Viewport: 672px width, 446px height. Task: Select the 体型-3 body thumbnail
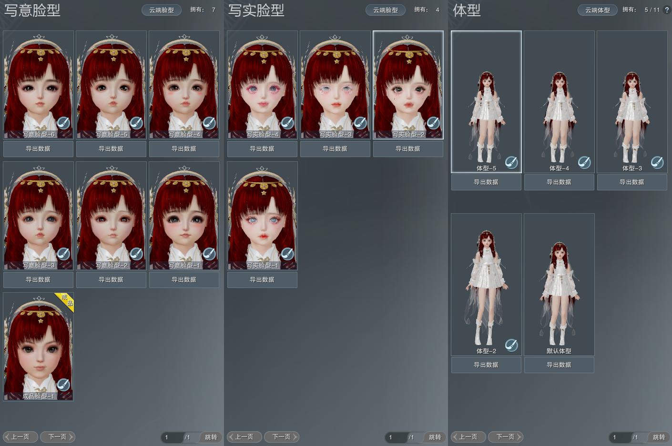(x=632, y=101)
